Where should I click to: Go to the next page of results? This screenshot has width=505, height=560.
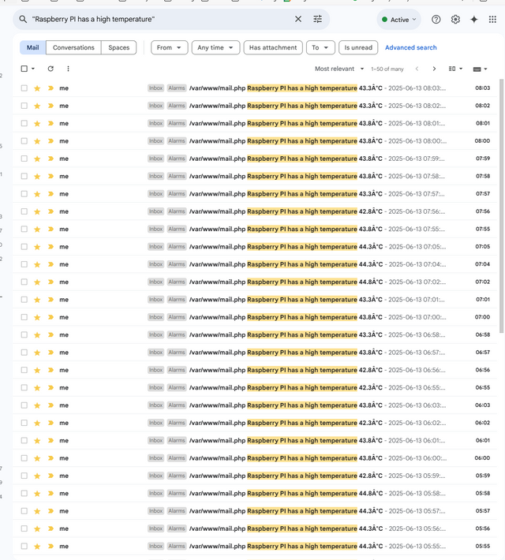tap(434, 69)
